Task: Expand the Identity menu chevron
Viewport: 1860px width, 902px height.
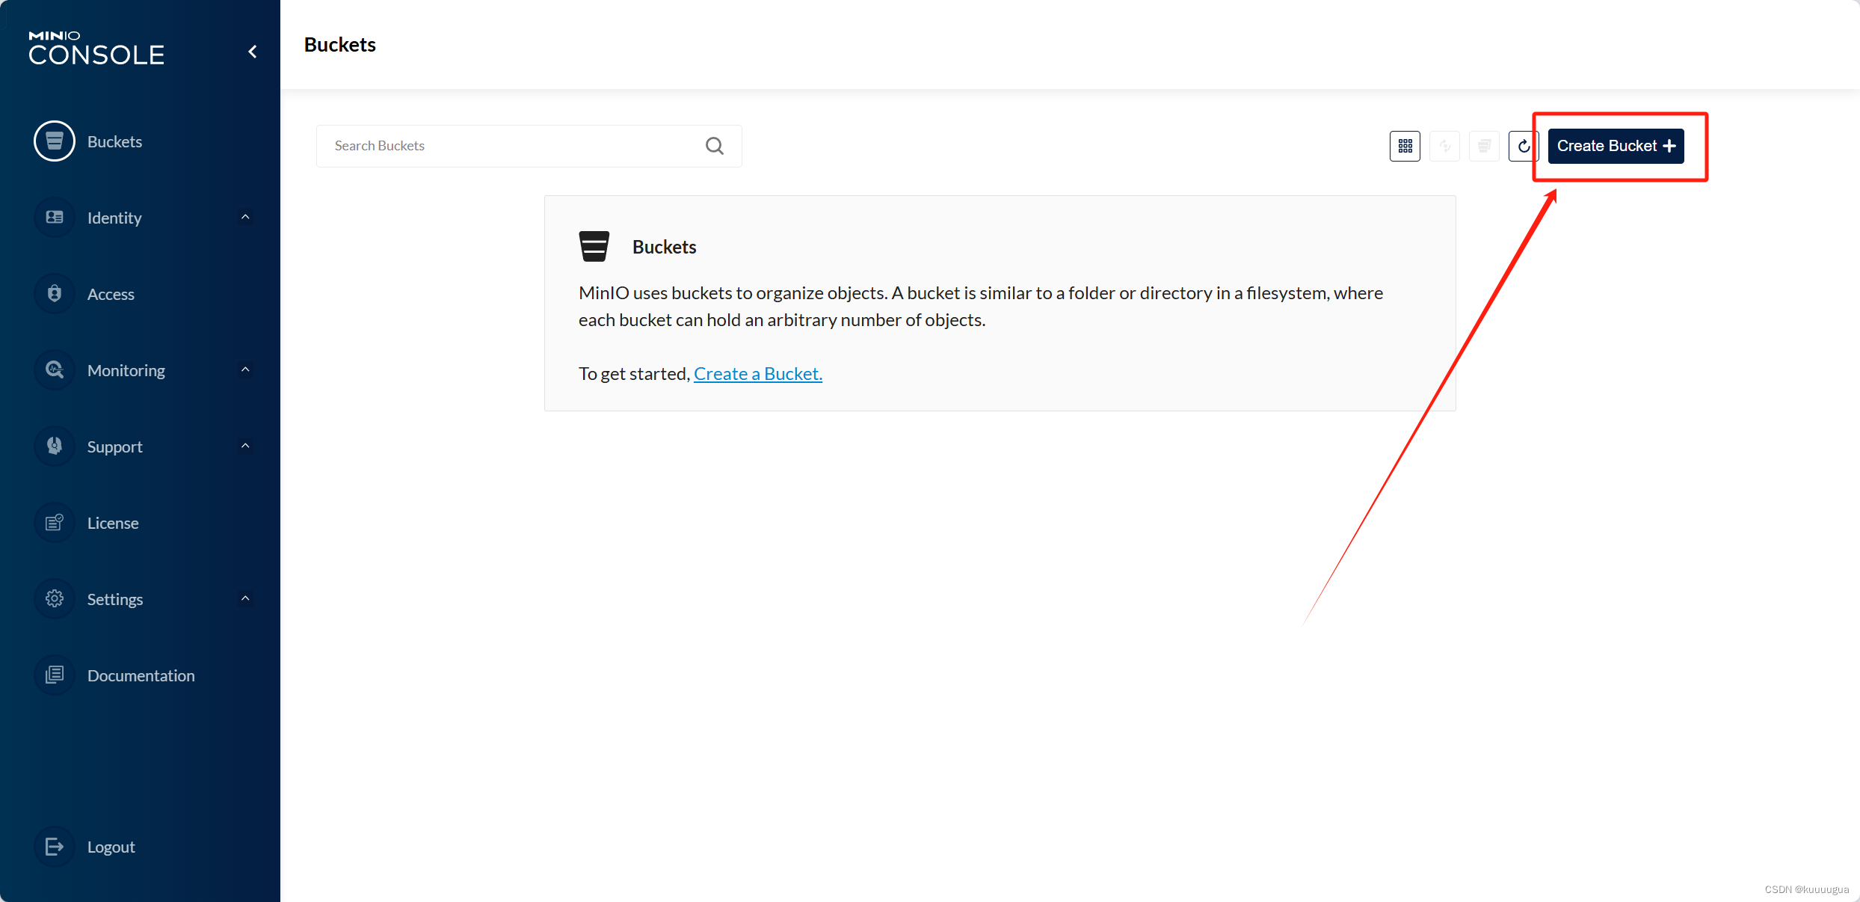Action: (245, 218)
